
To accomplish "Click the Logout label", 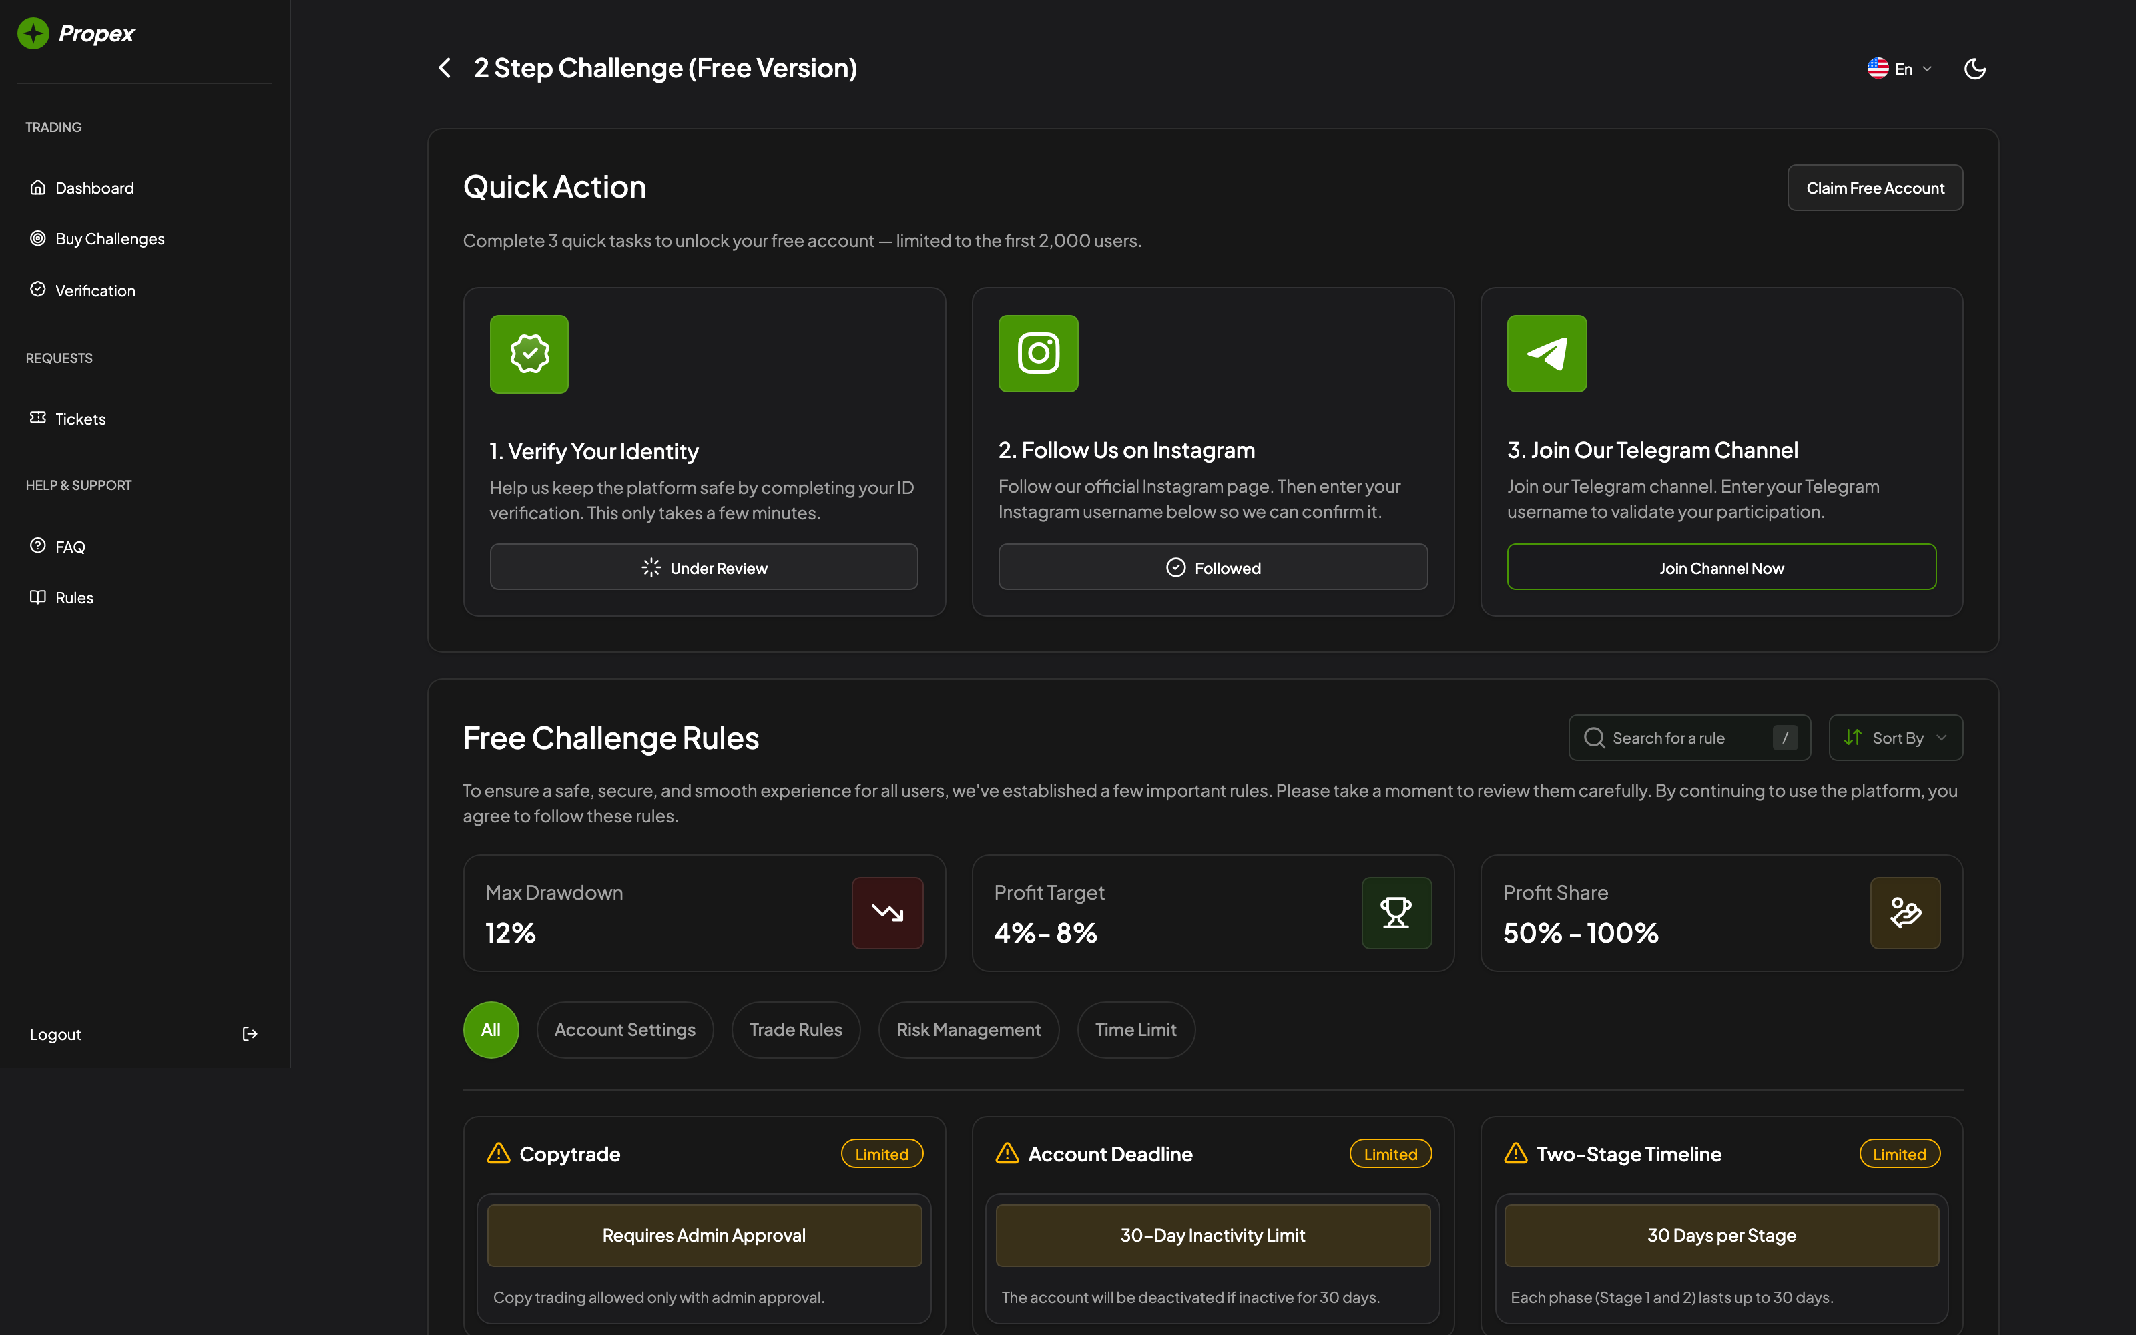I will (55, 1034).
